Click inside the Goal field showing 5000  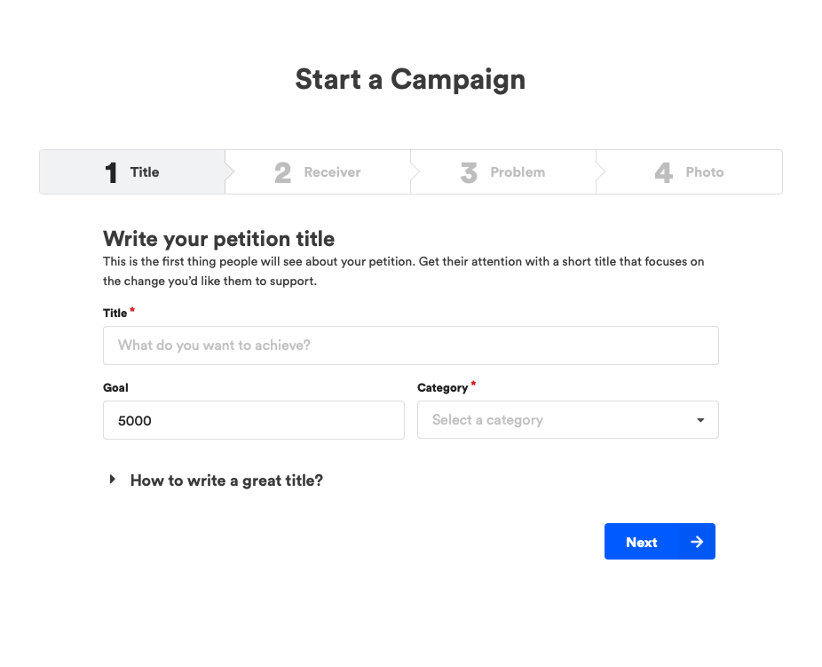click(253, 419)
